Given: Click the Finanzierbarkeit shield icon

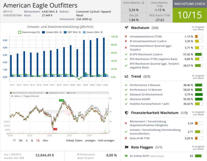Looking at the screenshot, I should point(126,113).
